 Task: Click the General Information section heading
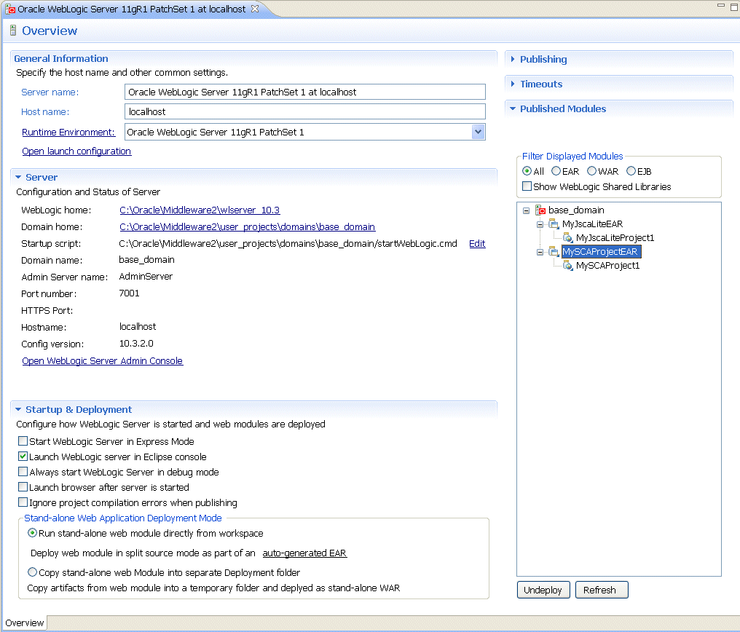click(x=61, y=58)
